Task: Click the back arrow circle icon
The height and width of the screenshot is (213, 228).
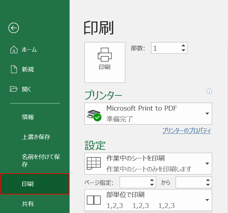Action: tap(14, 28)
